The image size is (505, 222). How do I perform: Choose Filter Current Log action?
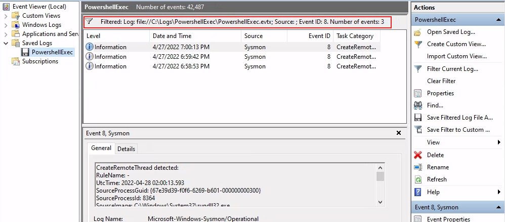coord(452,69)
